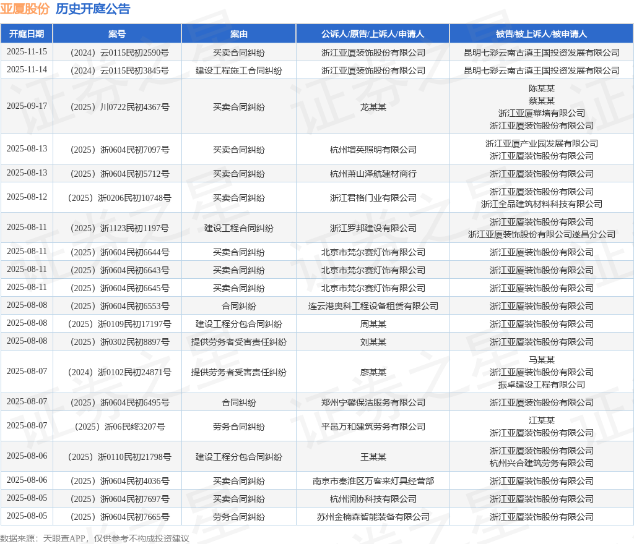Click defendant 蔡某某
Viewport: 634px width, 544px height.
click(x=541, y=101)
